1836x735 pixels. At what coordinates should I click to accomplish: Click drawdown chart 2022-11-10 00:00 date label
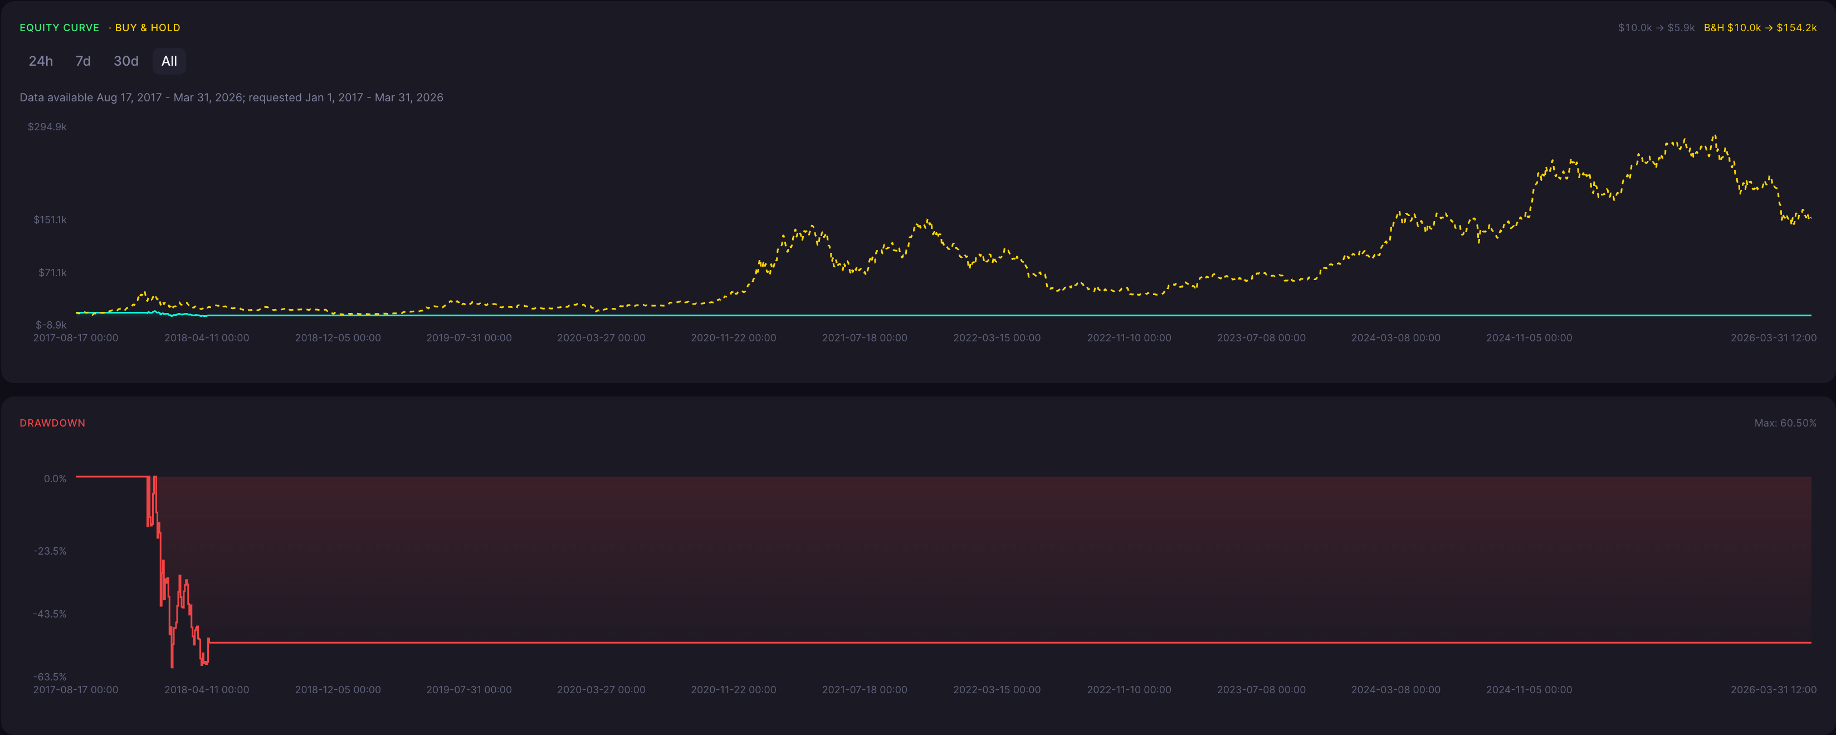[1129, 689]
